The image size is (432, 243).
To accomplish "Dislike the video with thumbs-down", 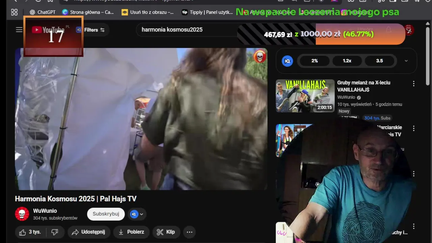I will (x=55, y=232).
